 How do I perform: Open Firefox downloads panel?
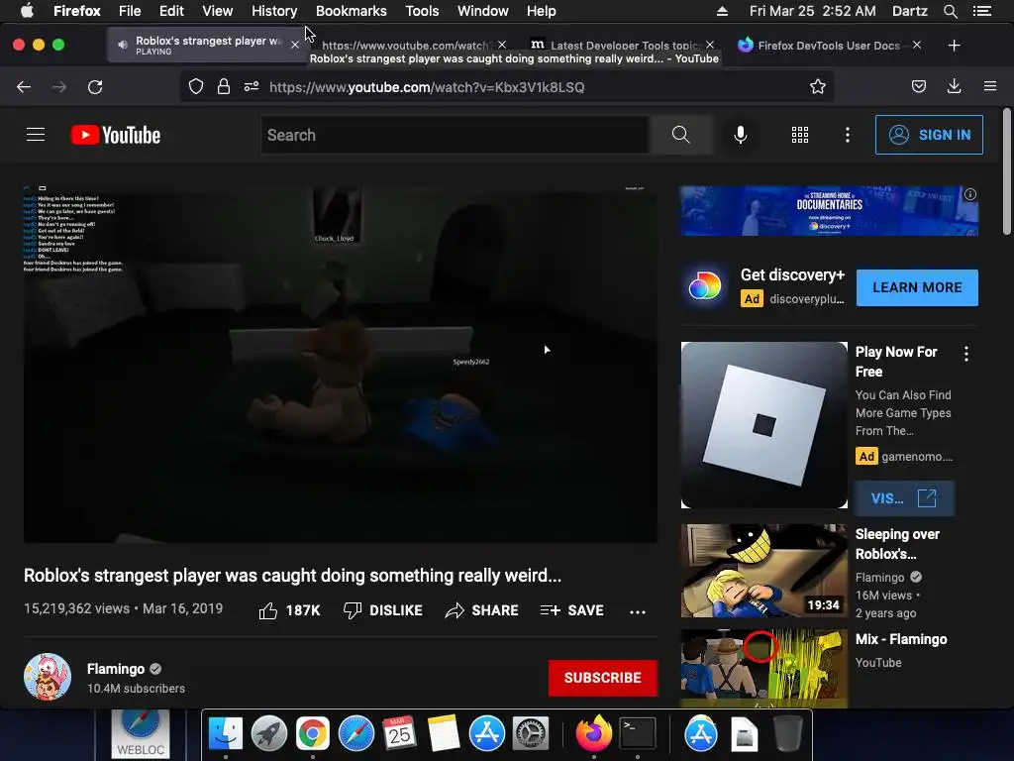(954, 87)
